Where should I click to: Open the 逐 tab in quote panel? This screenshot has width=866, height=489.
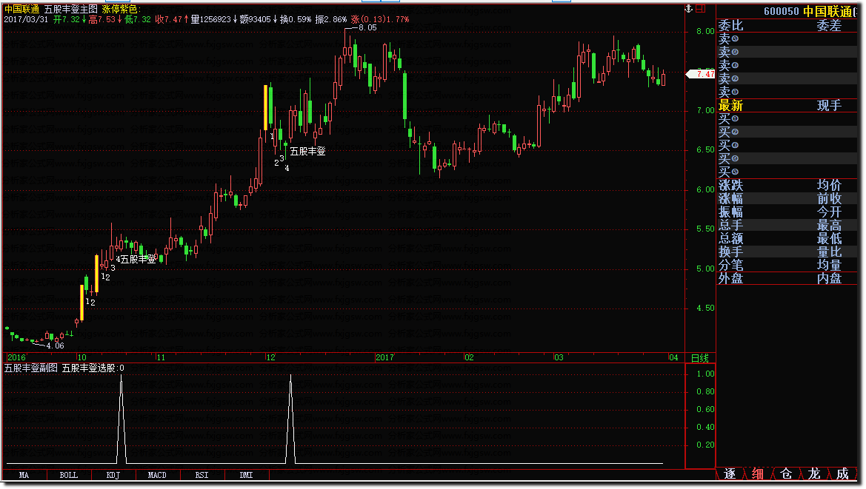[x=730, y=473]
